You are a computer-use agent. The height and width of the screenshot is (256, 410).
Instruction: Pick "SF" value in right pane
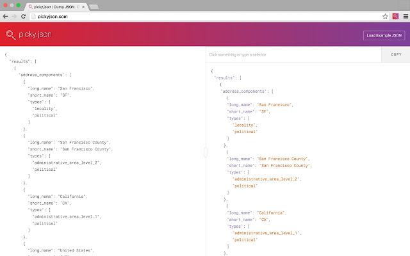(x=264, y=111)
